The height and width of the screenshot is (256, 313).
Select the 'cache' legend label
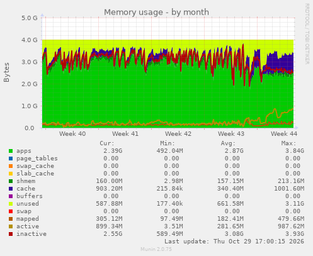[26, 189]
